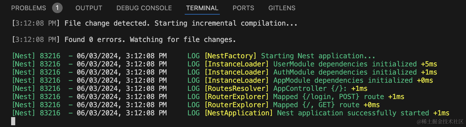Show the PORTS tab
Image resolution: width=466 pixels, height=127 pixels.
coord(243,8)
